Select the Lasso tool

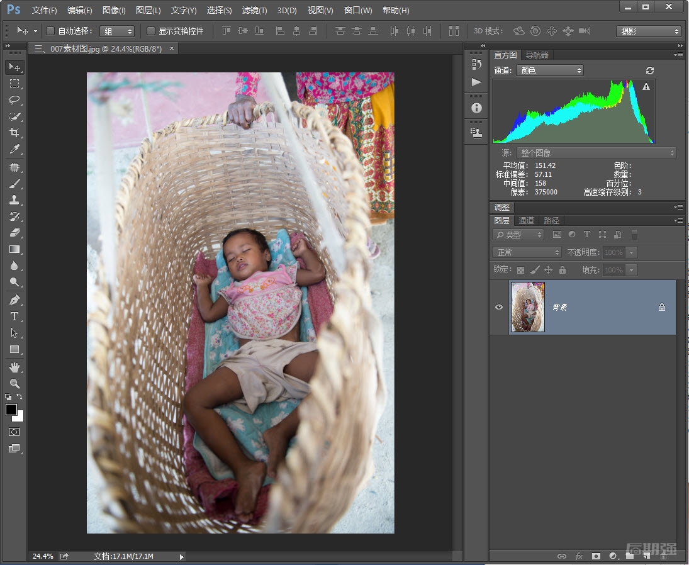(14, 100)
